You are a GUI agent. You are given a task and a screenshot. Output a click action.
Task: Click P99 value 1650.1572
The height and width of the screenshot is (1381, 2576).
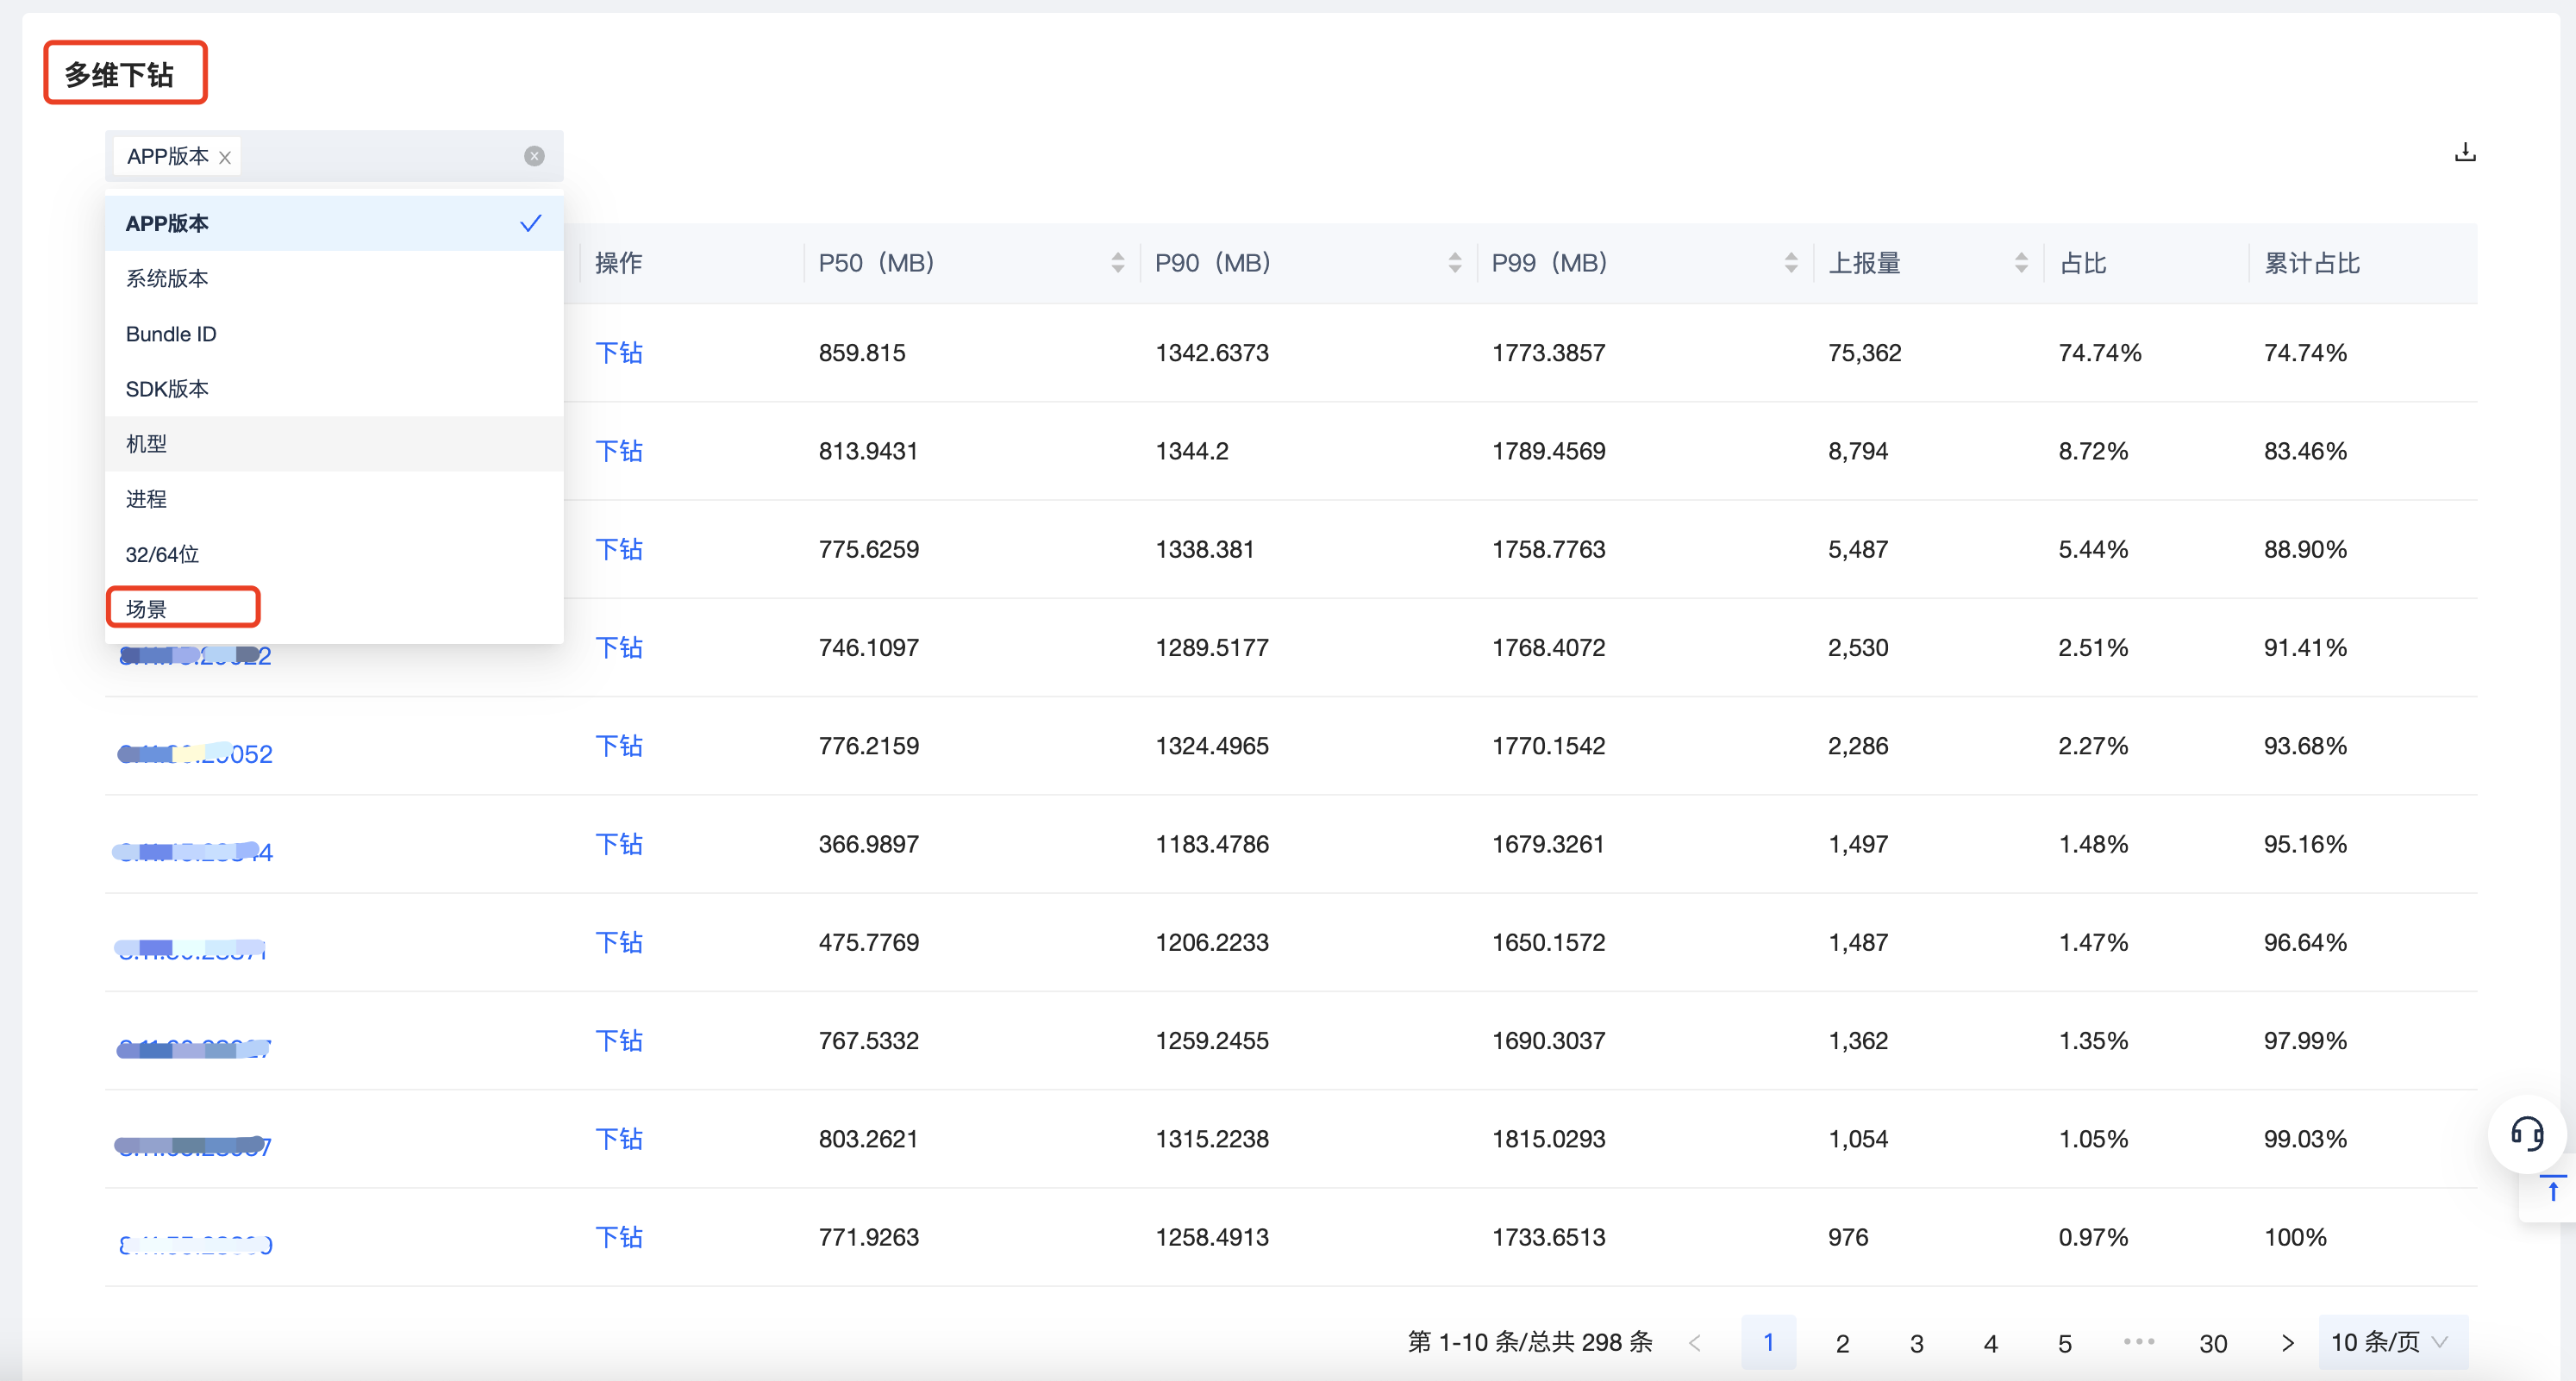click(x=1548, y=942)
